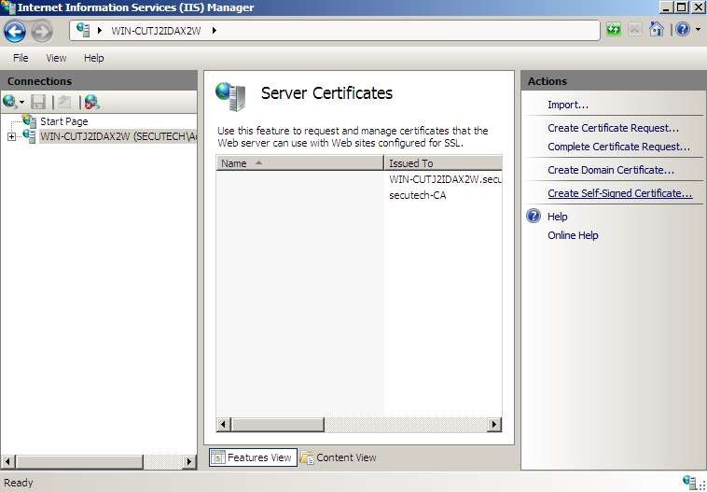Screen dimensions: 707x492
Task: Click Create Certificate Request...
Action: [x=613, y=128]
